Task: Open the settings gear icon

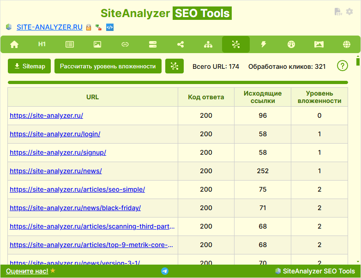Action: (x=349, y=12)
